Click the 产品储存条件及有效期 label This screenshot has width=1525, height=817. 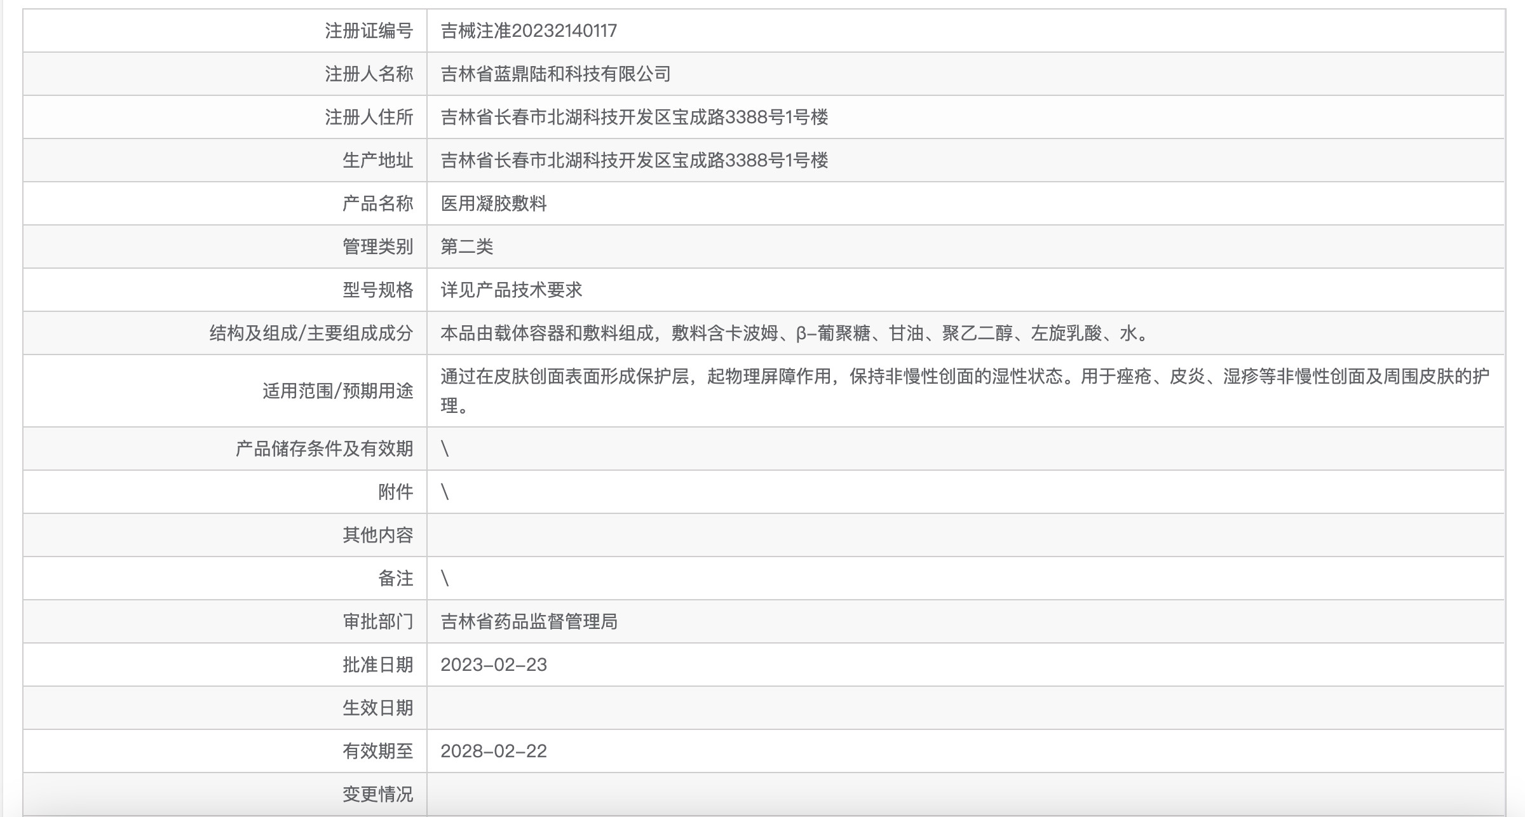(x=325, y=449)
